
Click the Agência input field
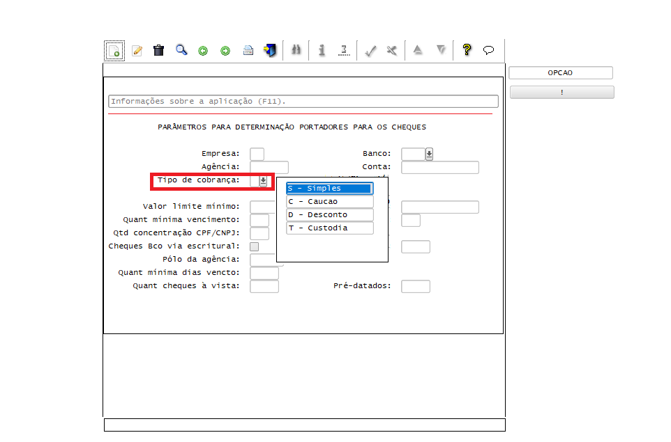tap(269, 168)
